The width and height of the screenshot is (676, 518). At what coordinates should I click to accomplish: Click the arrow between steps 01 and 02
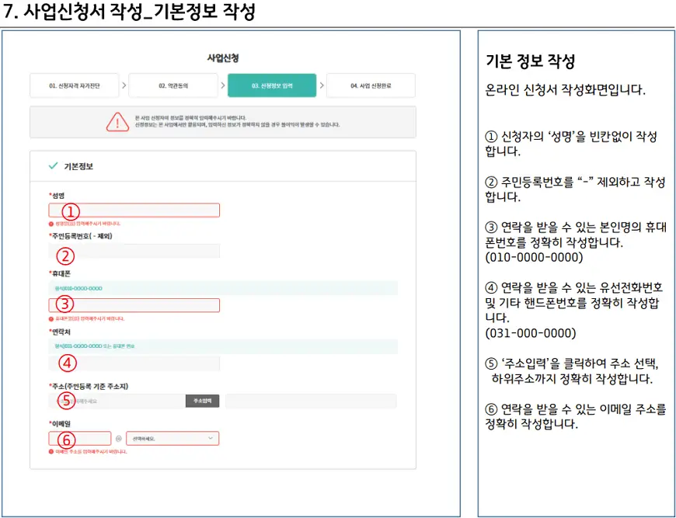coord(124,85)
